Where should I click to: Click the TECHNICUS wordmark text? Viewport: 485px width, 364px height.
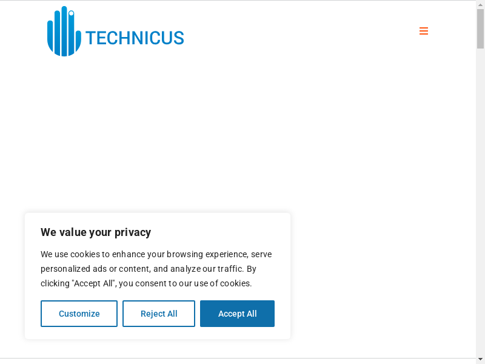coord(135,38)
